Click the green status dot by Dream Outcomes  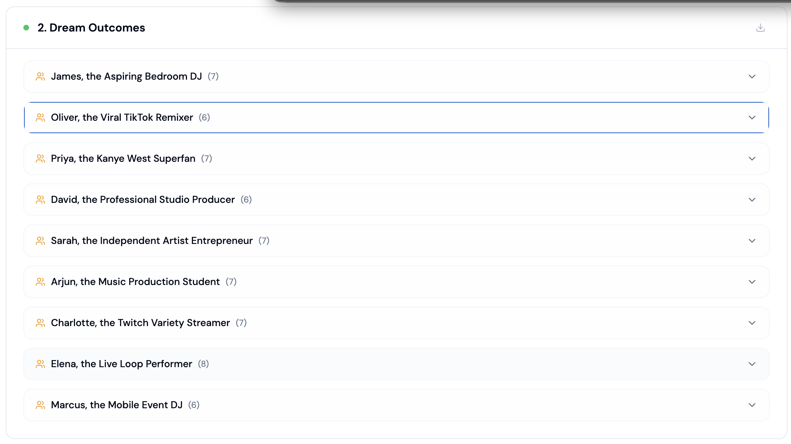coord(26,28)
